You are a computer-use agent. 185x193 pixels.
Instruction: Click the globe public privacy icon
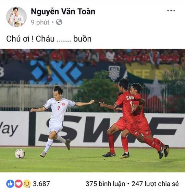59,22
